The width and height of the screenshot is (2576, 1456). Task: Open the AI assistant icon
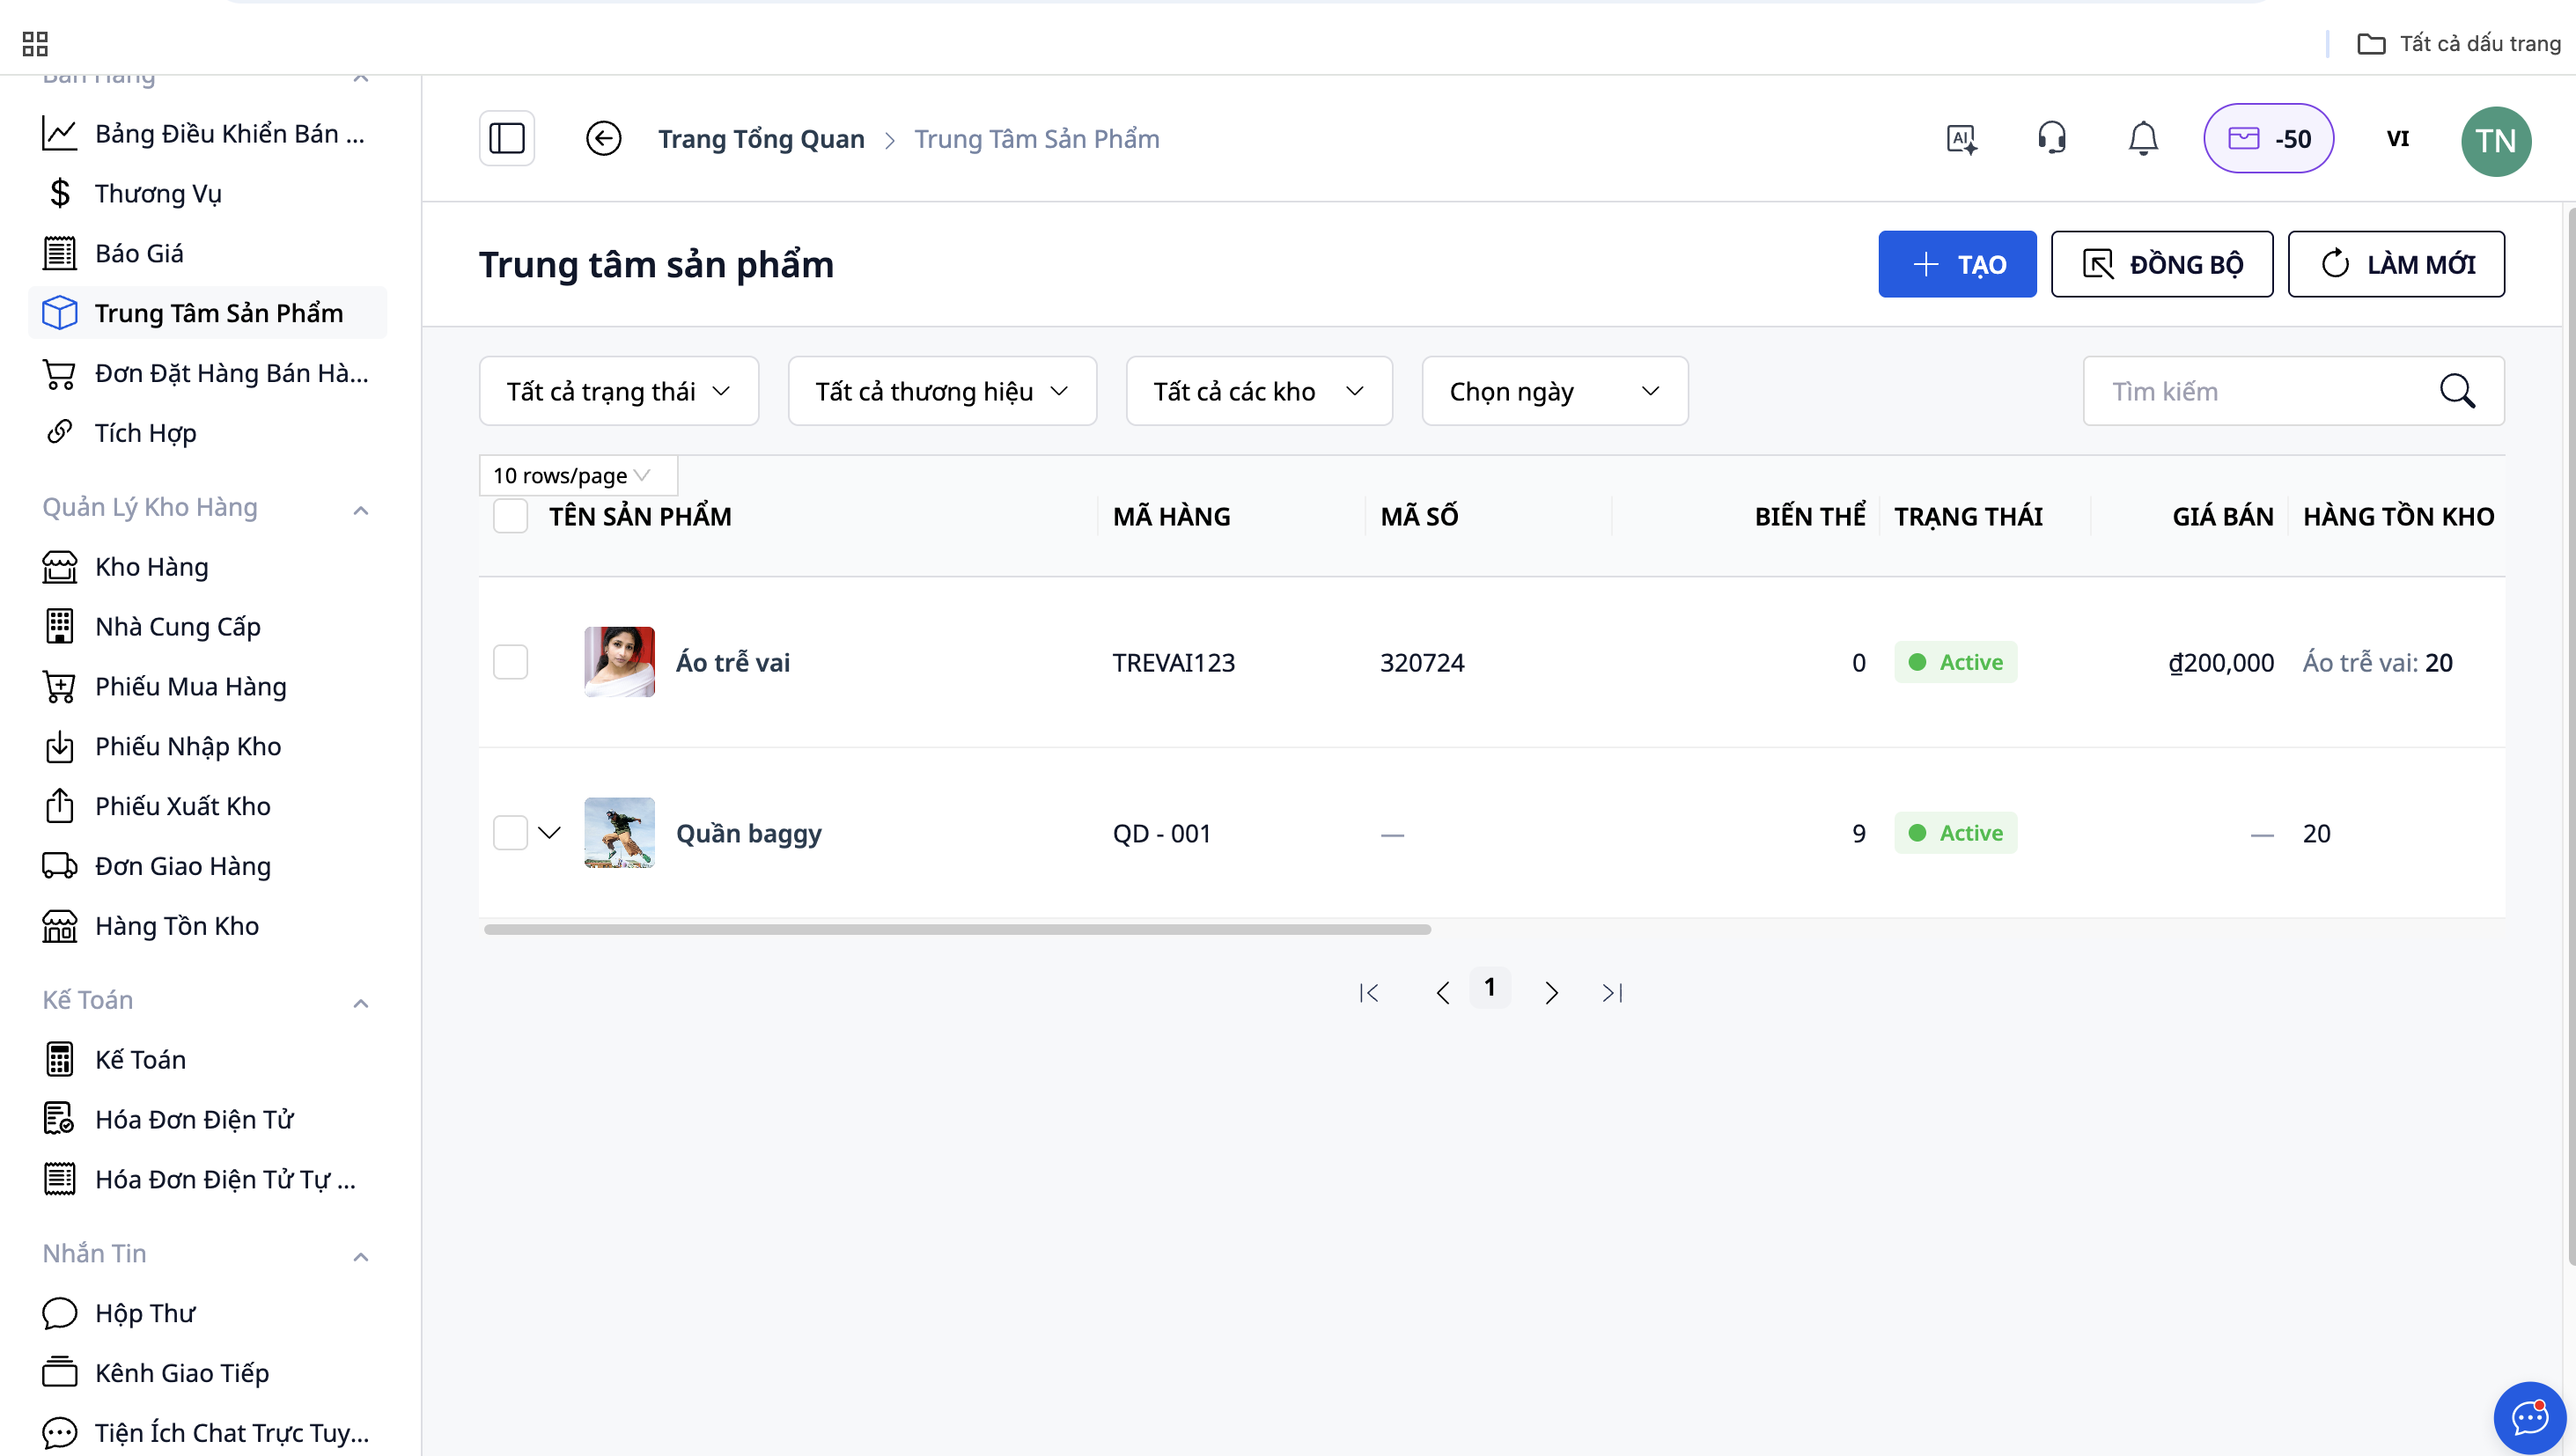pyautogui.click(x=1961, y=138)
